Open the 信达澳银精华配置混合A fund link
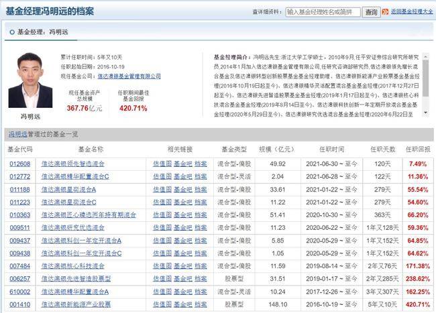436x313 pixels. click(75, 292)
